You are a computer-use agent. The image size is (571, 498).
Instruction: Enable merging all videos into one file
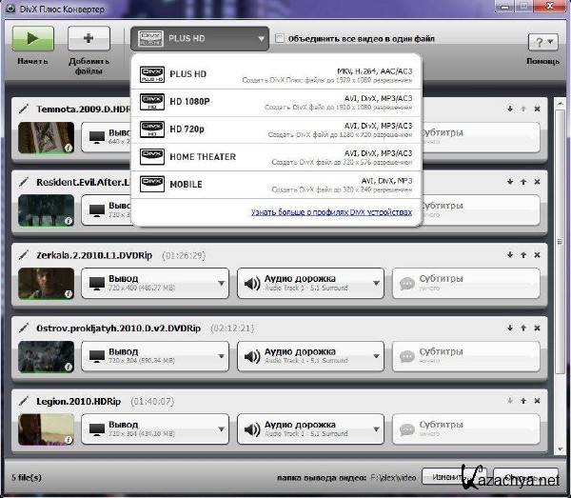[279, 39]
